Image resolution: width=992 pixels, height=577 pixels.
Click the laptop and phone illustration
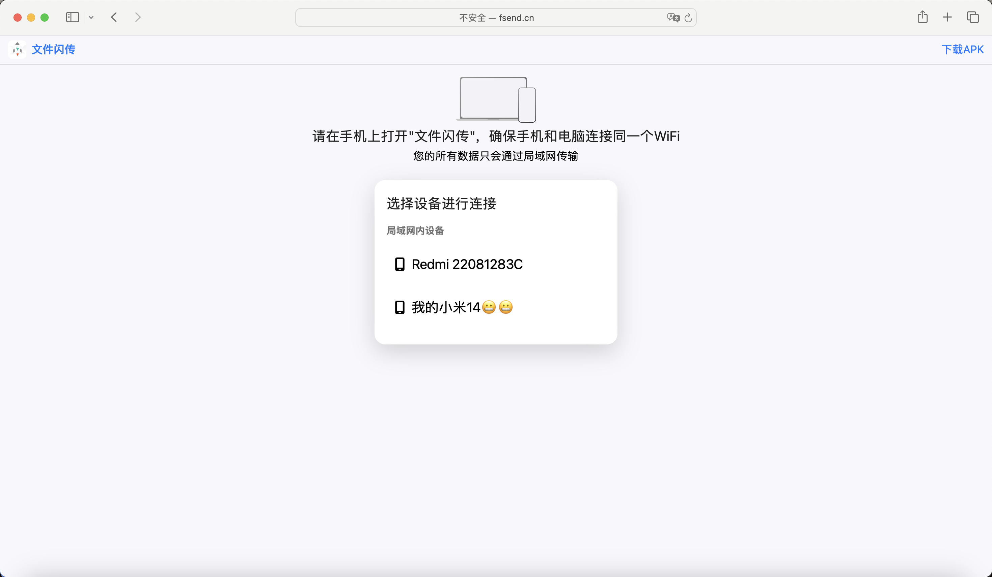(496, 99)
